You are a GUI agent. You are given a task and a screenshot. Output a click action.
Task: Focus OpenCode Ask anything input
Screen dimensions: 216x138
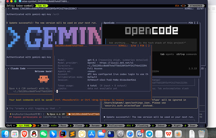click(x=151, y=45)
